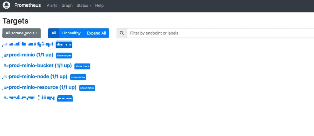Viewport: 314px width, 136px height.
Task: Open the Help page
Action: tap(99, 6)
